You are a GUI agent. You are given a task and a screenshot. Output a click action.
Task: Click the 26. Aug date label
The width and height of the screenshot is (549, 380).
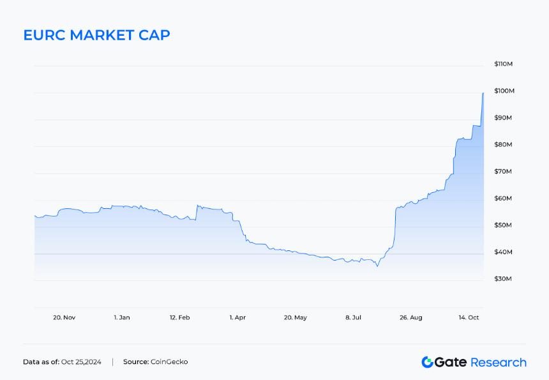410,317
